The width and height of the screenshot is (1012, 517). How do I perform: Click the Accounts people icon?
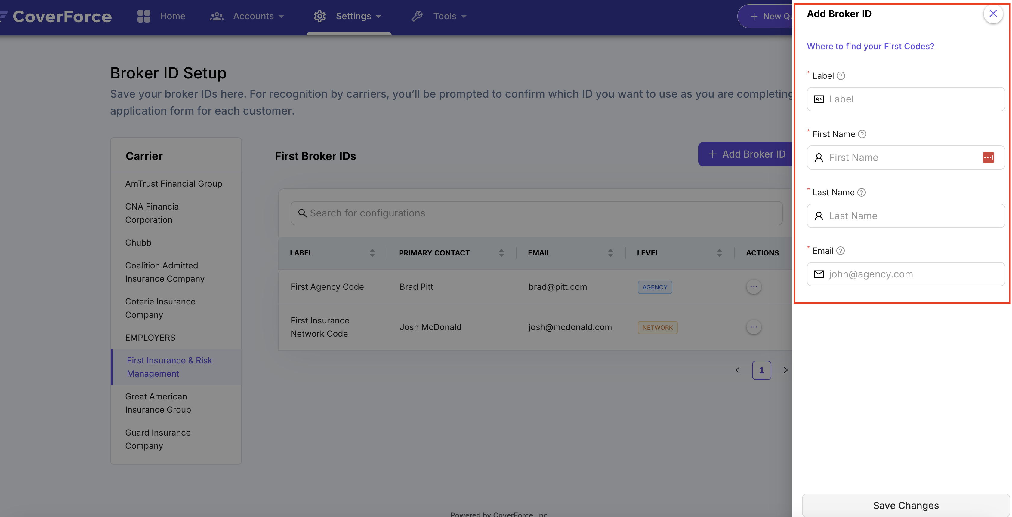[217, 16]
